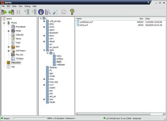Open the blue Phone Info icon
The height and width of the screenshot is (121, 167).
point(41,12)
